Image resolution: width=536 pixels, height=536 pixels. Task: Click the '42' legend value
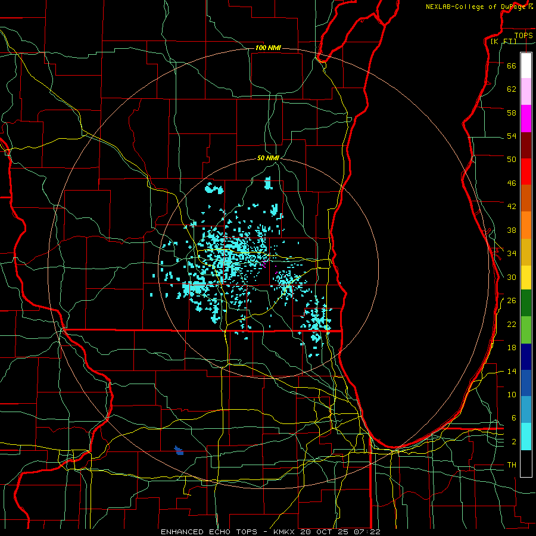coord(512,207)
